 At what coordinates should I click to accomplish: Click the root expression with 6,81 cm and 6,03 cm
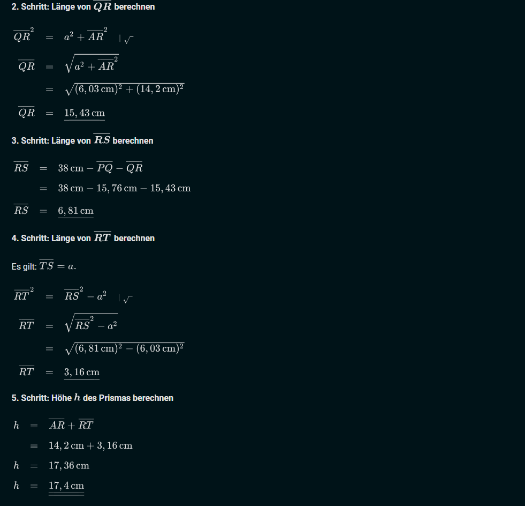pos(124,349)
